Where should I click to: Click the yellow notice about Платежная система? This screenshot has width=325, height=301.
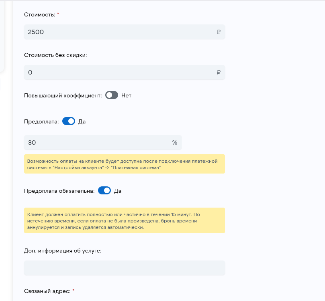pyautogui.click(x=125, y=164)
